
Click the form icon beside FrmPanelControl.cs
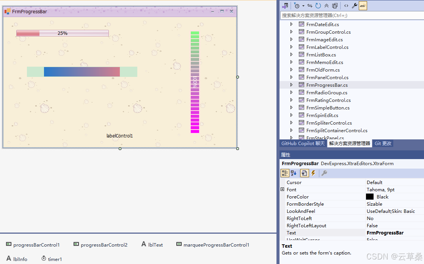(302, 77)
